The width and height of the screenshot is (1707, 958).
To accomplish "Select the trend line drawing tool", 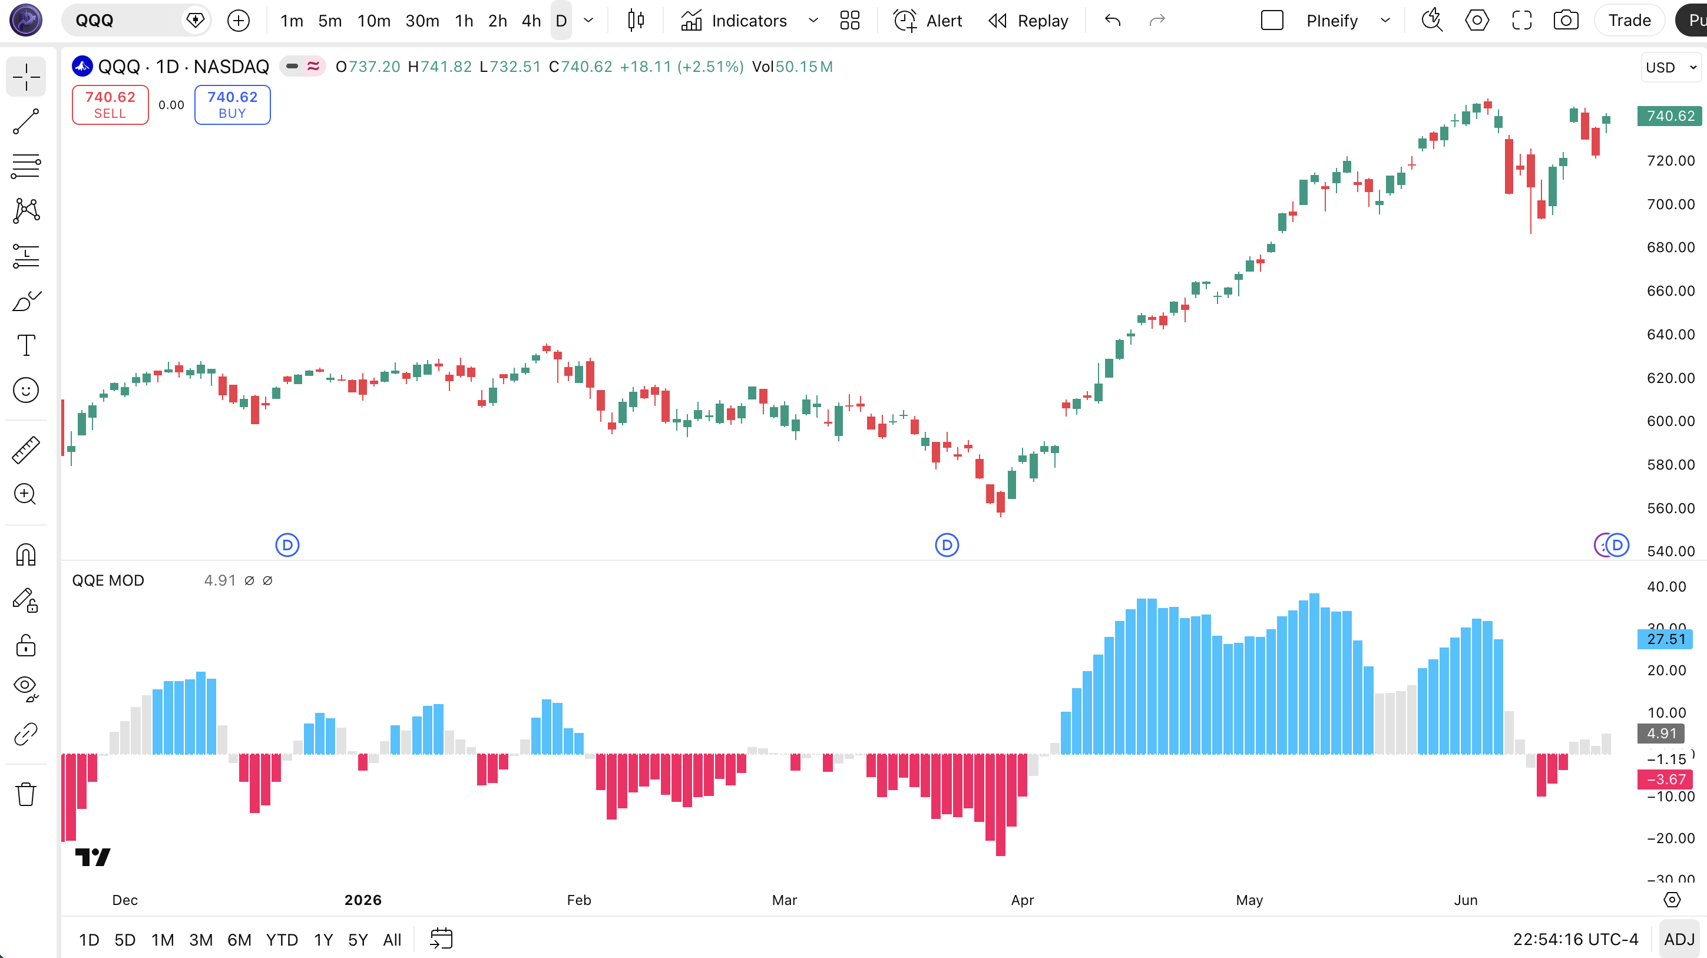I will pyautogui.click(x=26, y=122).
